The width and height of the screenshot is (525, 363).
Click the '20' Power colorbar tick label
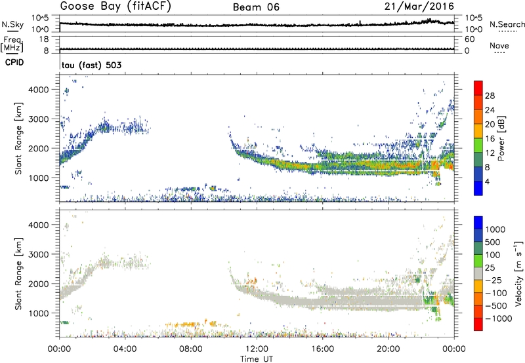[490, 124]
